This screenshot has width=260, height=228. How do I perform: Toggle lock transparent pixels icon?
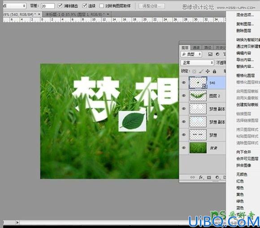[x=194, y=71]
